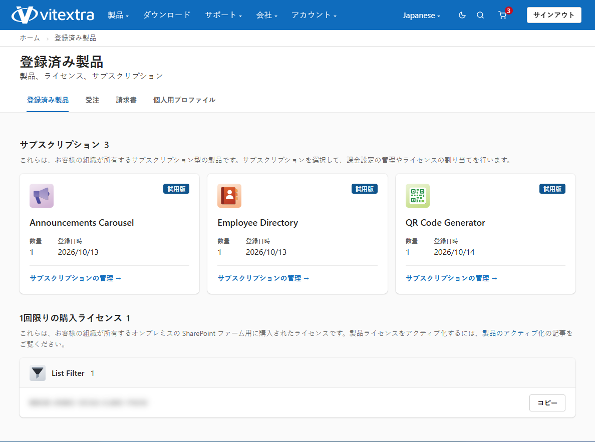
Task: Click the Employee Directory address book icon
Action: click(x=229, y=196)
